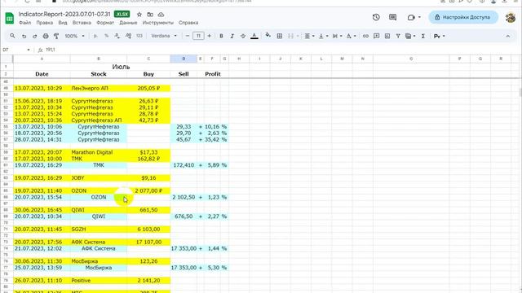
Task: Select the JOBY buy price $9,16
Action: tap(148, 178)
